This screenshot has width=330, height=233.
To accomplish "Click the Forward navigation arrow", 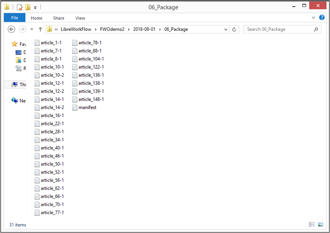I will click(x=22, y=29).
